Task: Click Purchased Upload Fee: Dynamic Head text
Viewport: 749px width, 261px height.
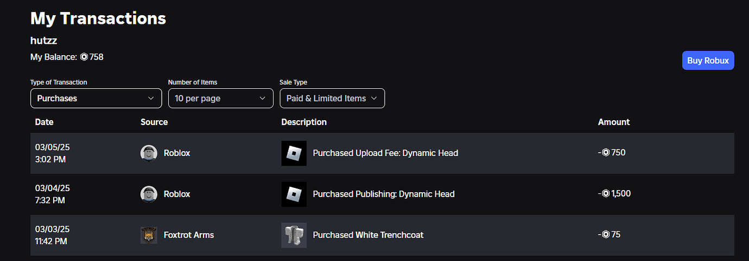Action: pyautogui.click(x=385, y=153)
